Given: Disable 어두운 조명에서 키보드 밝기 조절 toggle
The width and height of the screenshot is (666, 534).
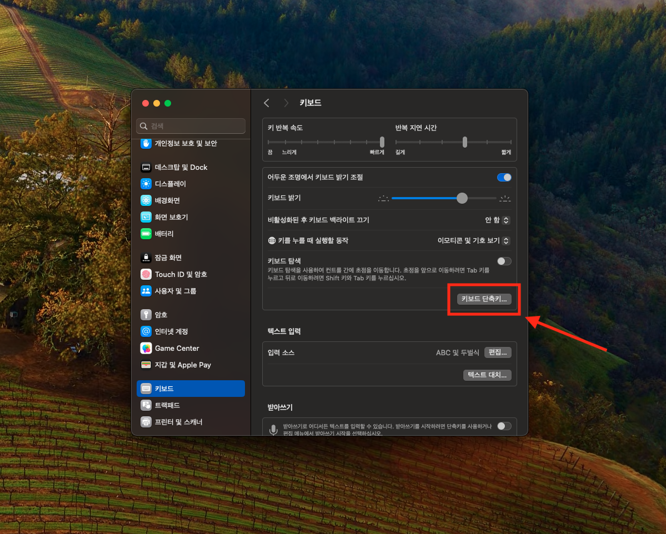Looking at the screenshot, I should [504, 178].
